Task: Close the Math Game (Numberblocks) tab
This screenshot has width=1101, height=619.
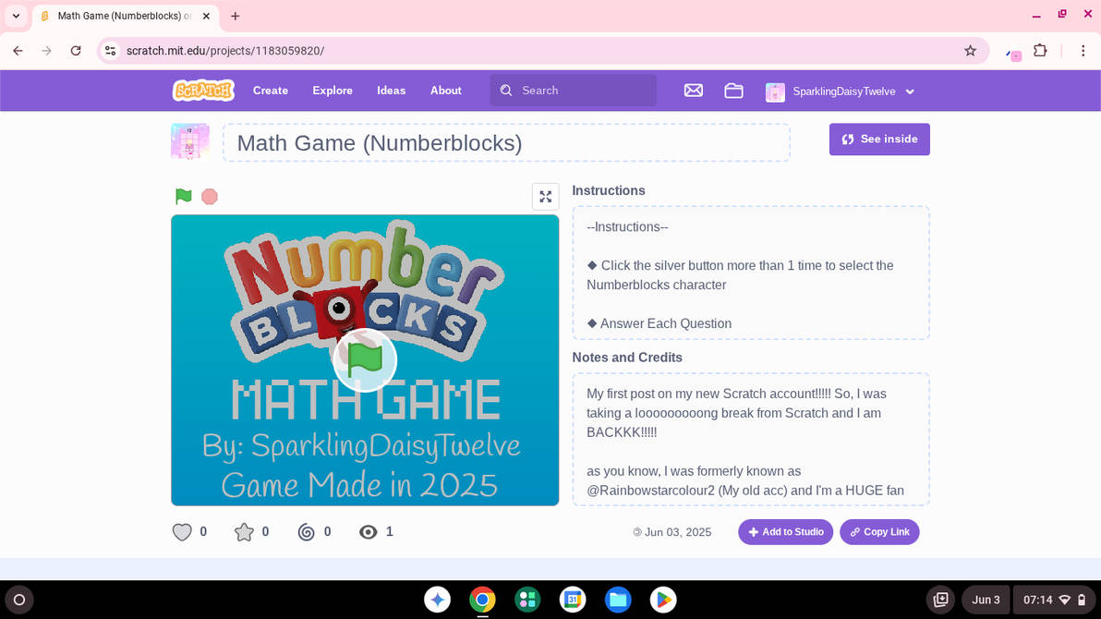Action: pyautogui.click(x=207, y=16)
